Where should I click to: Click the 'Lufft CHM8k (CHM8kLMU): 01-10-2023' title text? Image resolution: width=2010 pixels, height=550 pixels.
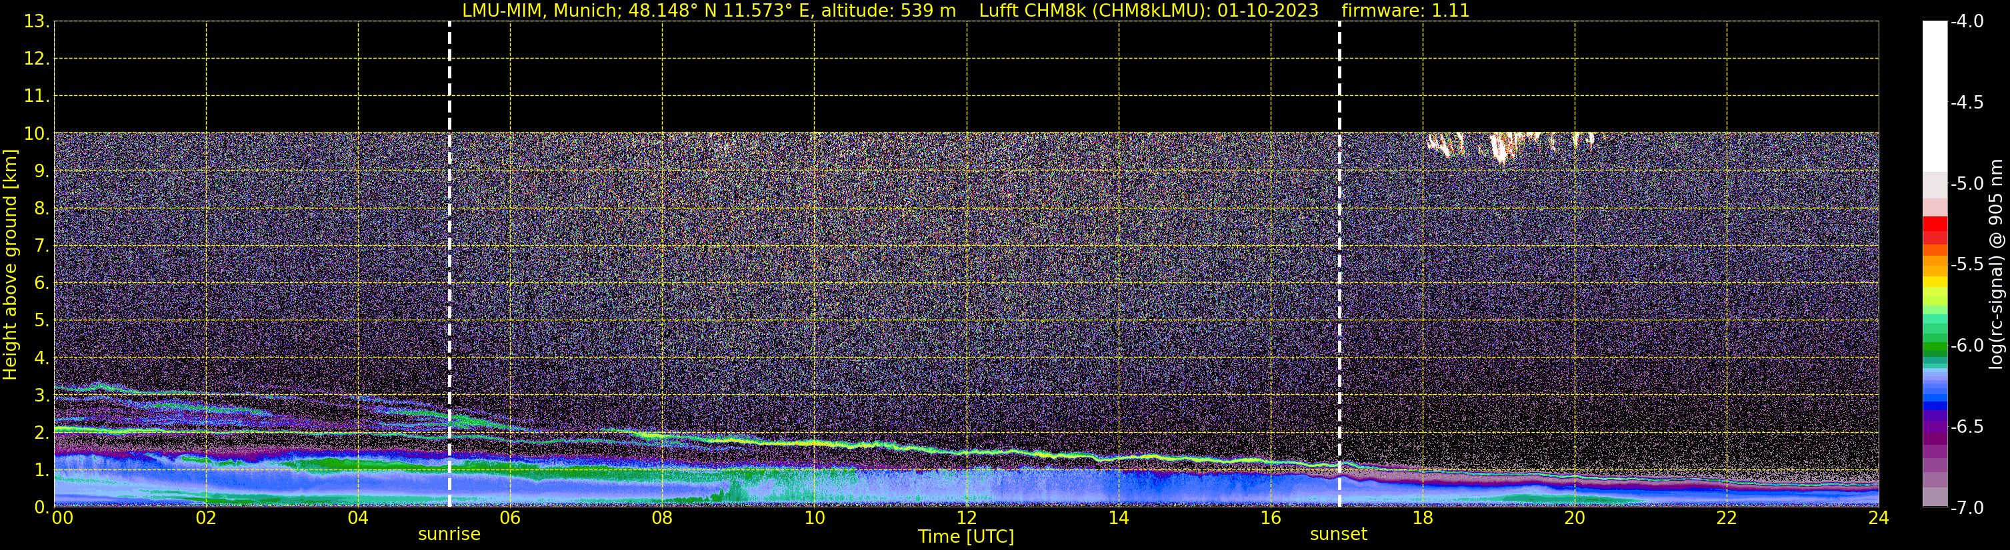pos(1149,11)
